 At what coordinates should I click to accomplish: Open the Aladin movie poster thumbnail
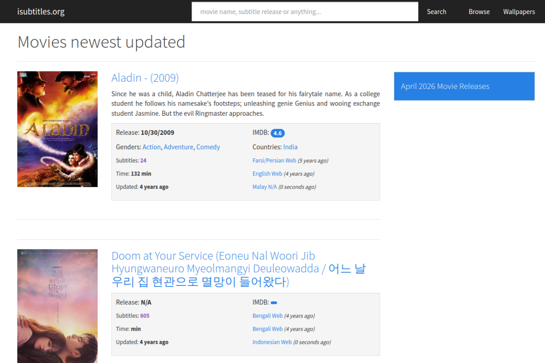click(57, 129)
